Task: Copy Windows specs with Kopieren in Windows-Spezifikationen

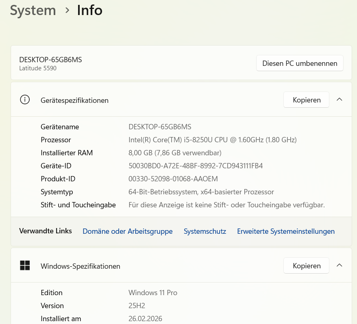Action: (x=306, y=265)
